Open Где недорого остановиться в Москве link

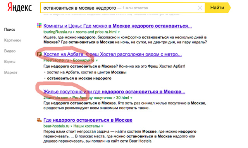tap(88, 120)
